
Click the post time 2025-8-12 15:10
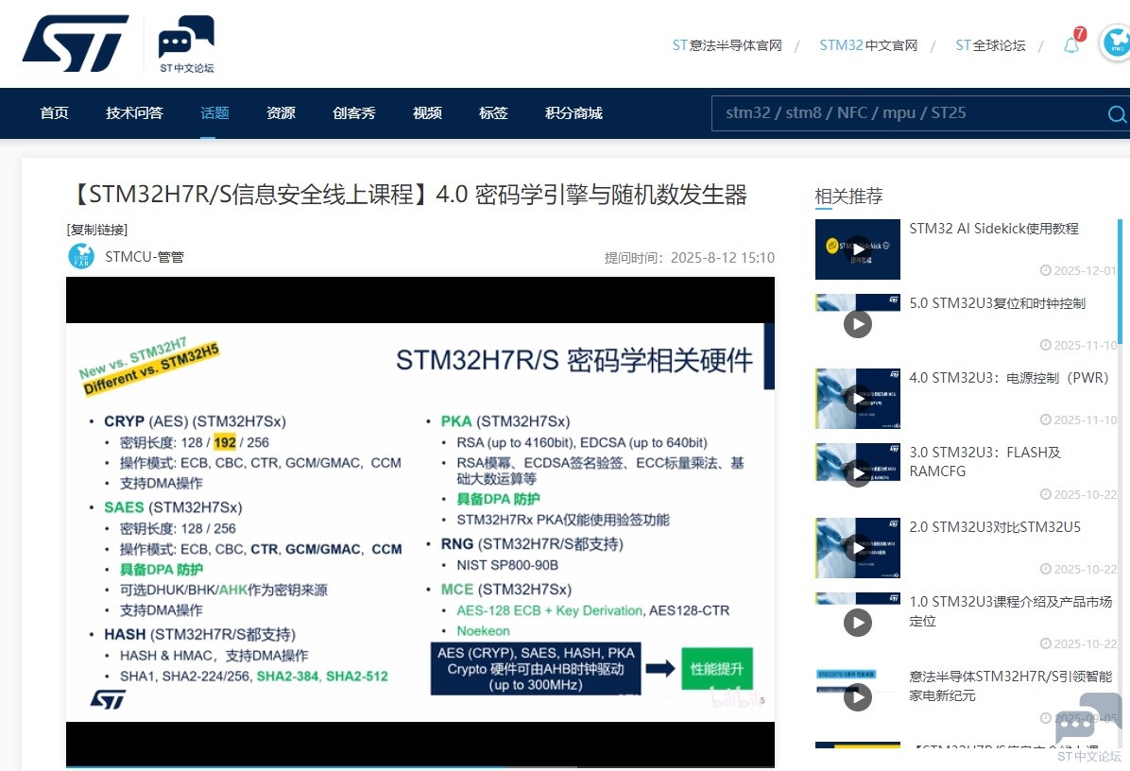[722, 258]
